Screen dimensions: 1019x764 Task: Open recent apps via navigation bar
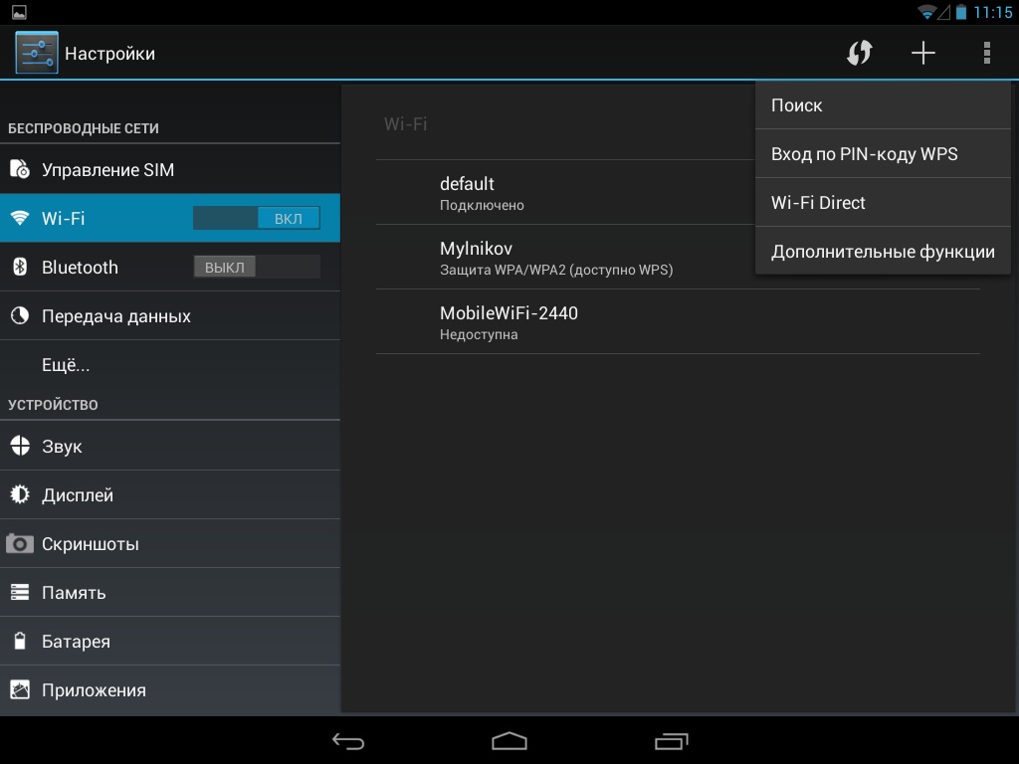click(x=672, y=741)
